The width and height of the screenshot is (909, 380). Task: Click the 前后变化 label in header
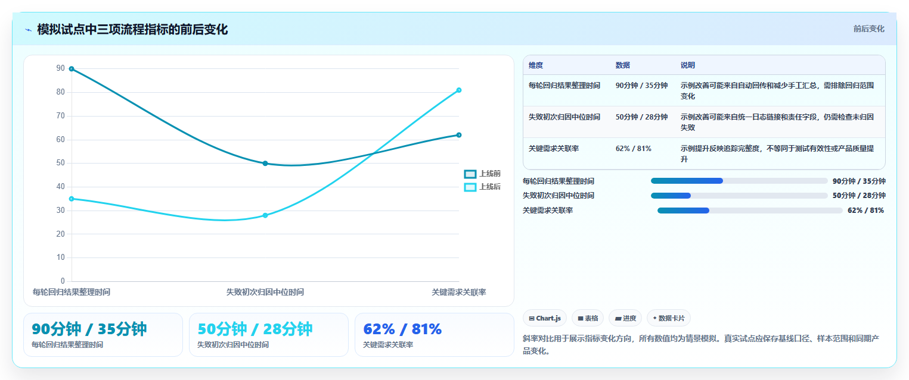(x=868, y=29)
